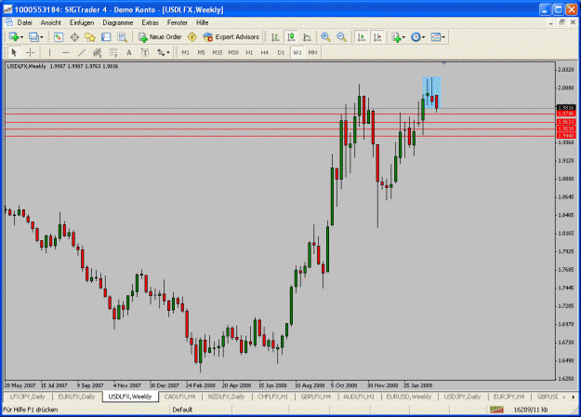The image size is (581, 417).
Task: Switch timeframe to H1
Action: (x=249, y=53)
